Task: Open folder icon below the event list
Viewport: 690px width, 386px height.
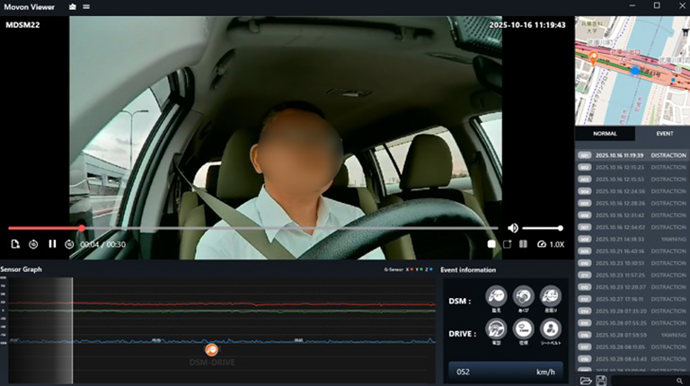Action: click(586, 381)
